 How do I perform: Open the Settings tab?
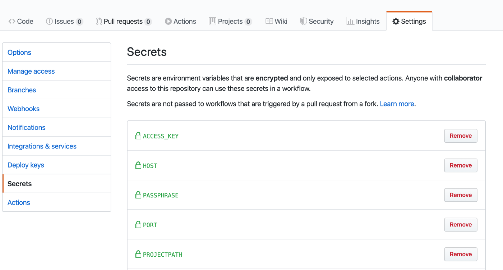409,21
